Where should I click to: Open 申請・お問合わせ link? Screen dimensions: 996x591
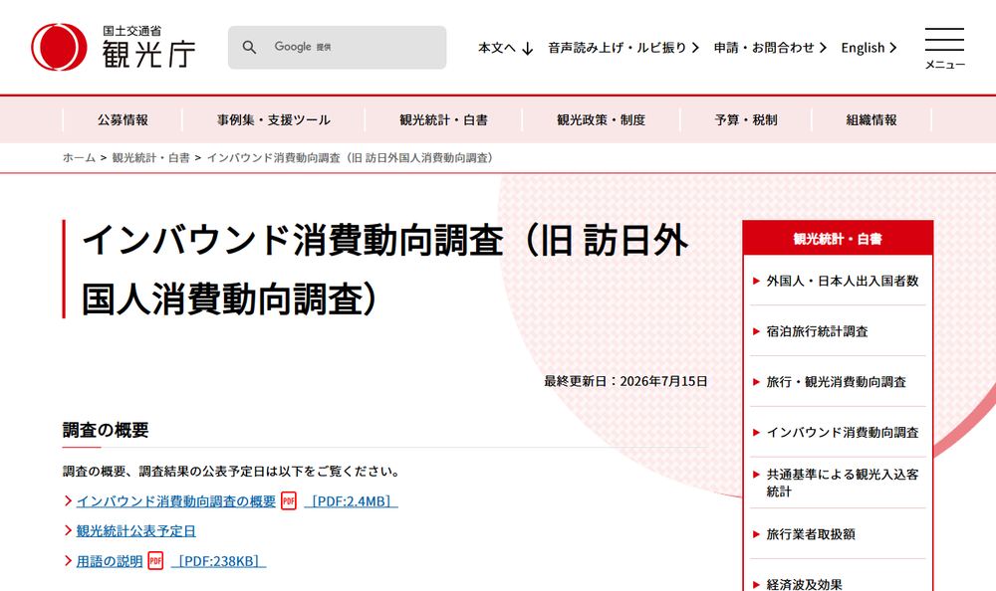point(770,48)
